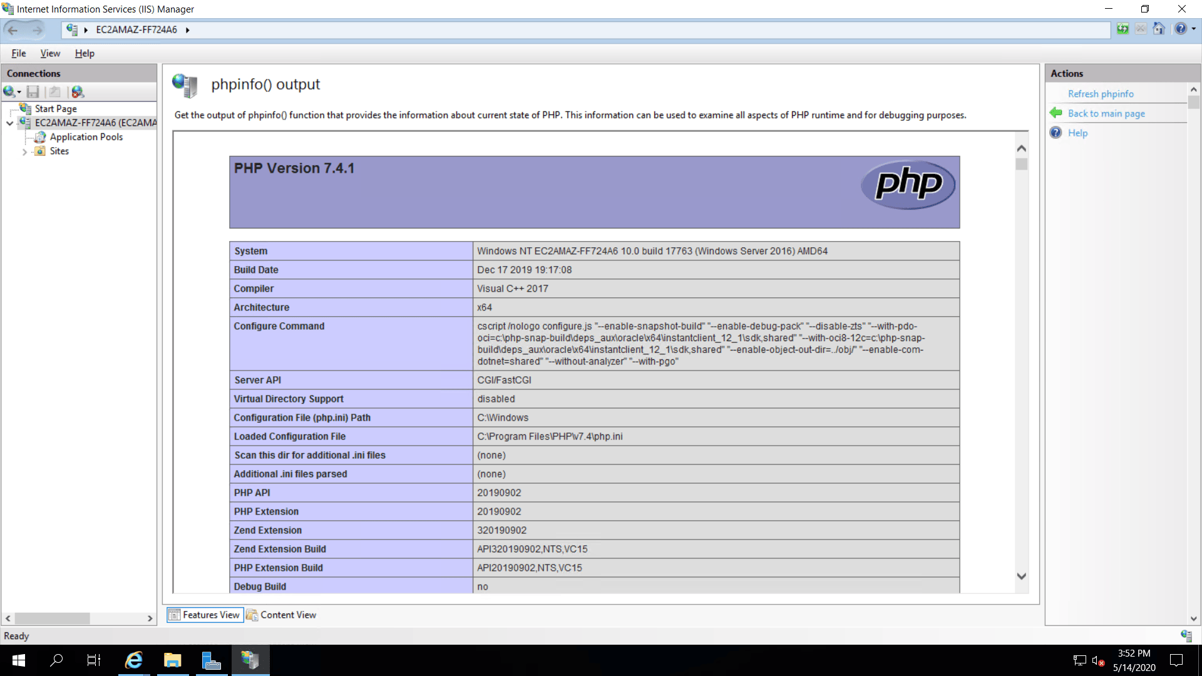Open the dropdown arrow beside Help icon
The width and height of the screenshot is (1202, 676).
click(x=1194, y=29)
